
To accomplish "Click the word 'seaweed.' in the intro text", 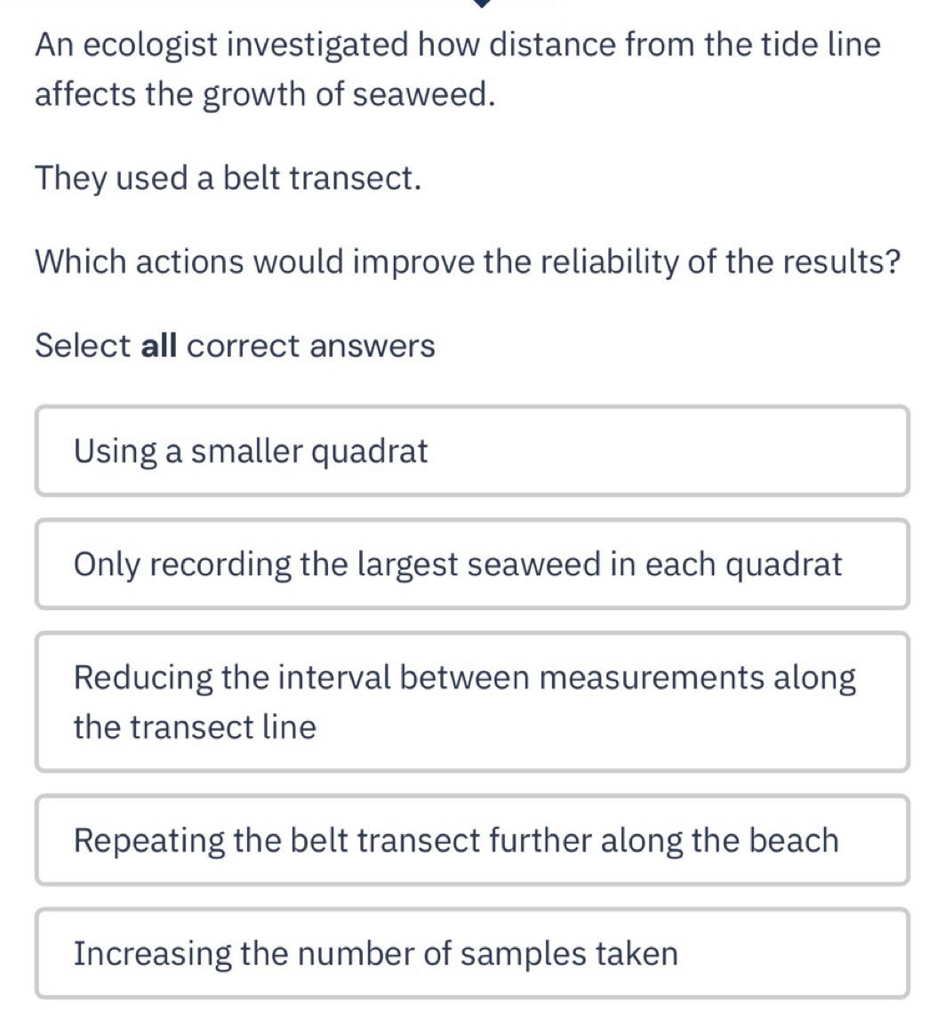I will [425, 94].
